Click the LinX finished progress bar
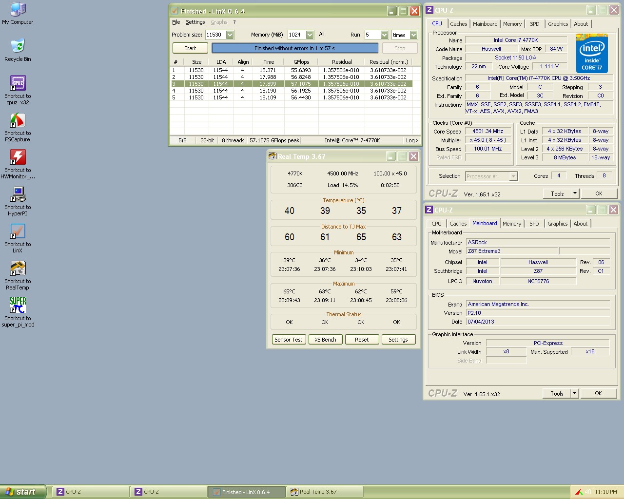This screenshot has width=624, height=499. 295,48
